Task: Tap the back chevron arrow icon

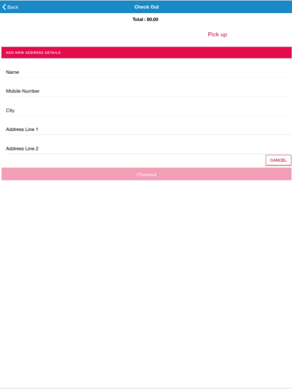Action: click(4, 7)
